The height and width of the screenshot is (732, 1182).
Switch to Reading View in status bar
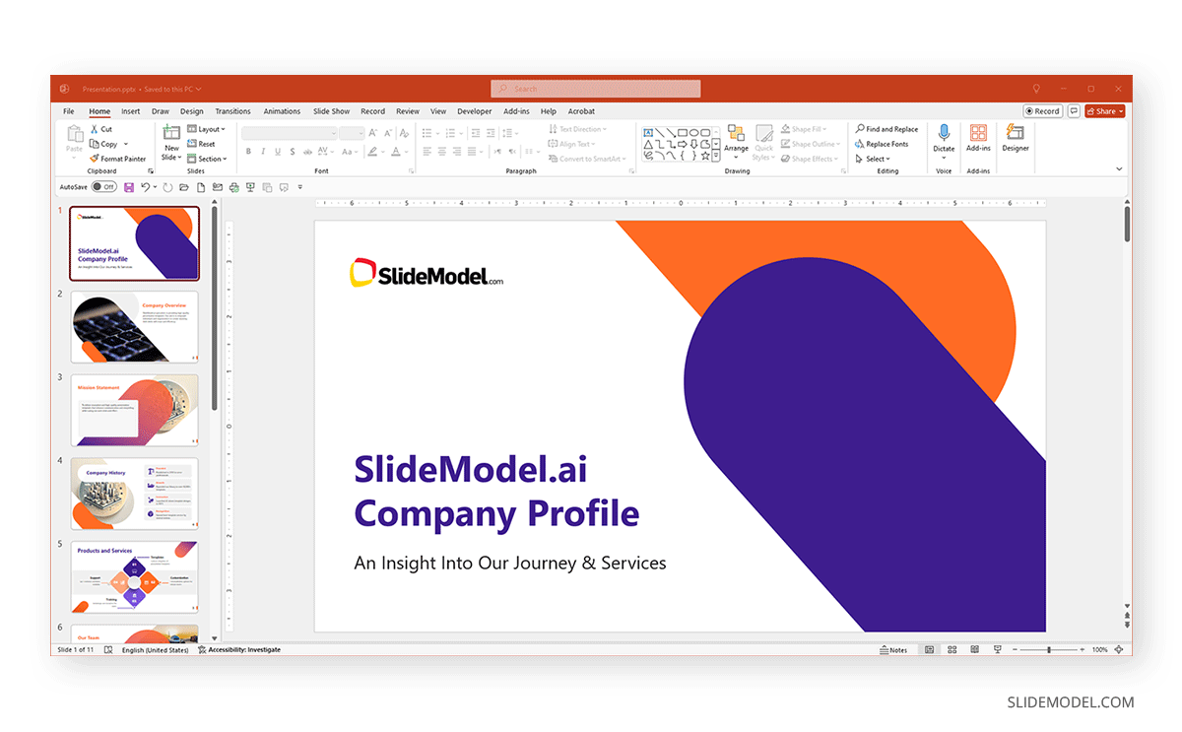click(x=974, y=649)
